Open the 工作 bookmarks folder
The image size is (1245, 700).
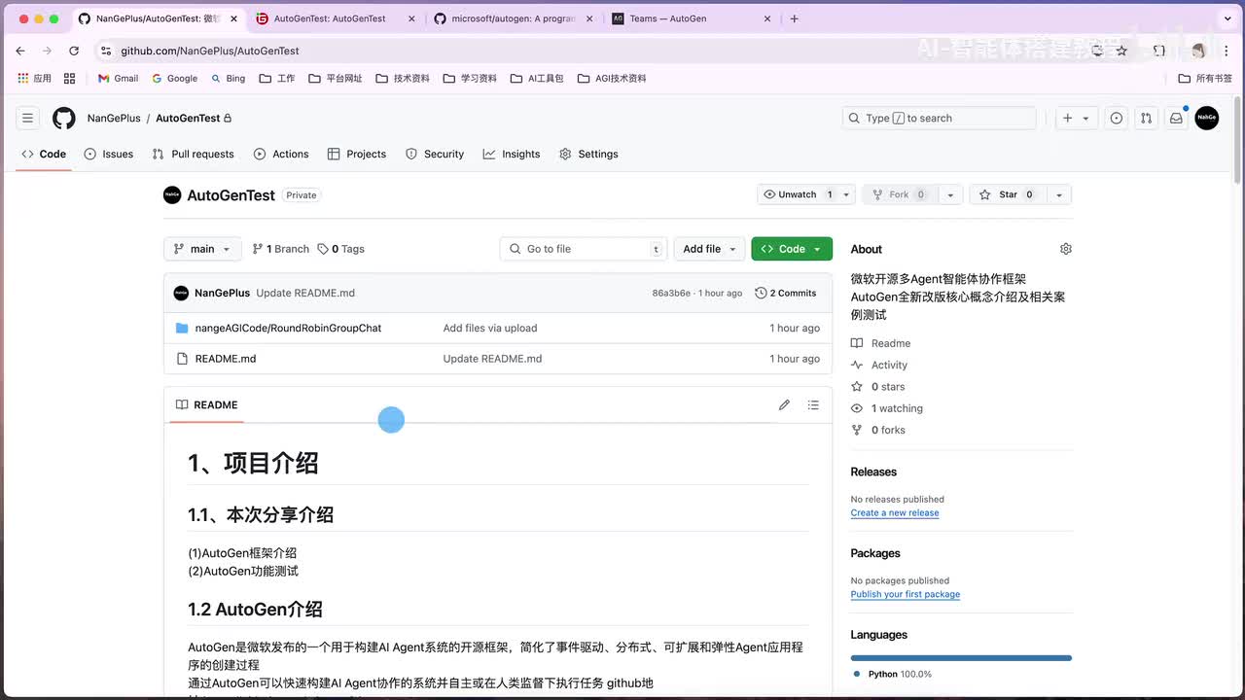[277, 78]
